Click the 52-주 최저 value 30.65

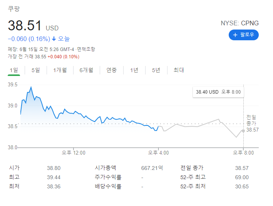point(242,186)
